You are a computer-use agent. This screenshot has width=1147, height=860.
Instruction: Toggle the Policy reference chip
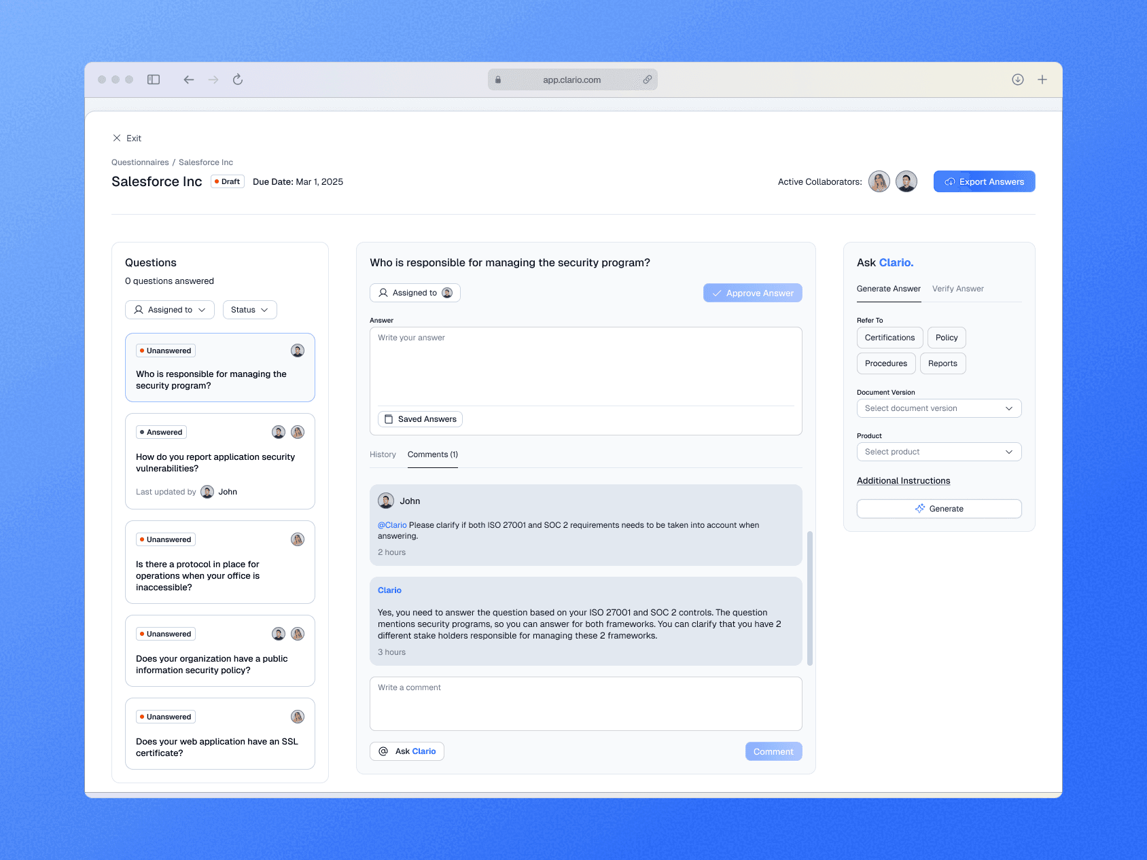[947, 338]
